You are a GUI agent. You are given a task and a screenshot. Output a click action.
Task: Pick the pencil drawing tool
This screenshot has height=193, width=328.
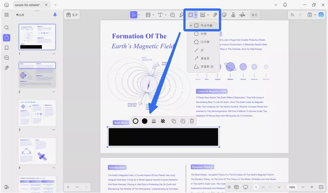click(x=182, y=15)
